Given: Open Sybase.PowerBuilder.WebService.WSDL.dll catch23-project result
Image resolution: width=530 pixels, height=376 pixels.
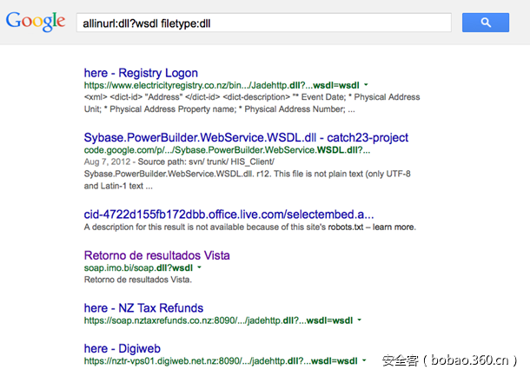Looking at the screenshot, I should click(246, 137).
